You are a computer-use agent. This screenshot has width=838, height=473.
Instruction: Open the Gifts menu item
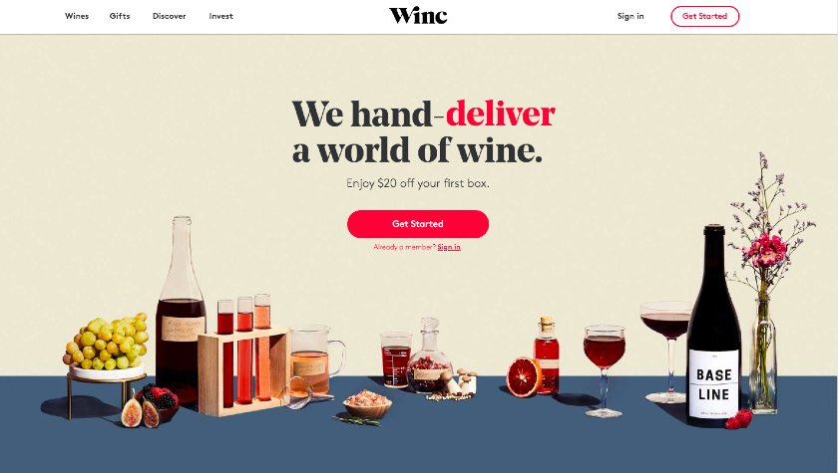tap(120, 16)
